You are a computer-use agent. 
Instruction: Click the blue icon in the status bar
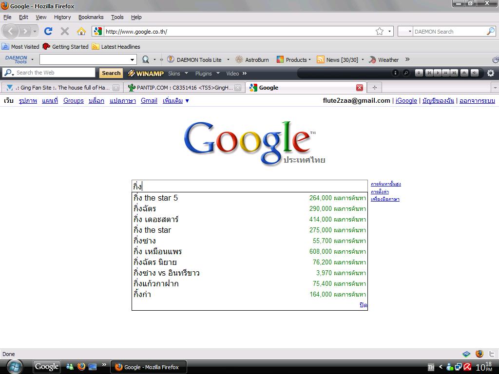coord(466,354)
